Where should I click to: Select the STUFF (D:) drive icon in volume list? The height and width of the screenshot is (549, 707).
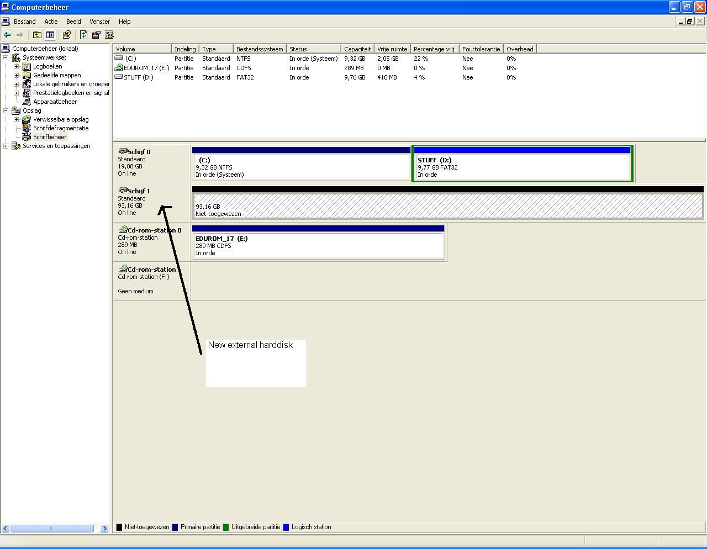[119, 77]
